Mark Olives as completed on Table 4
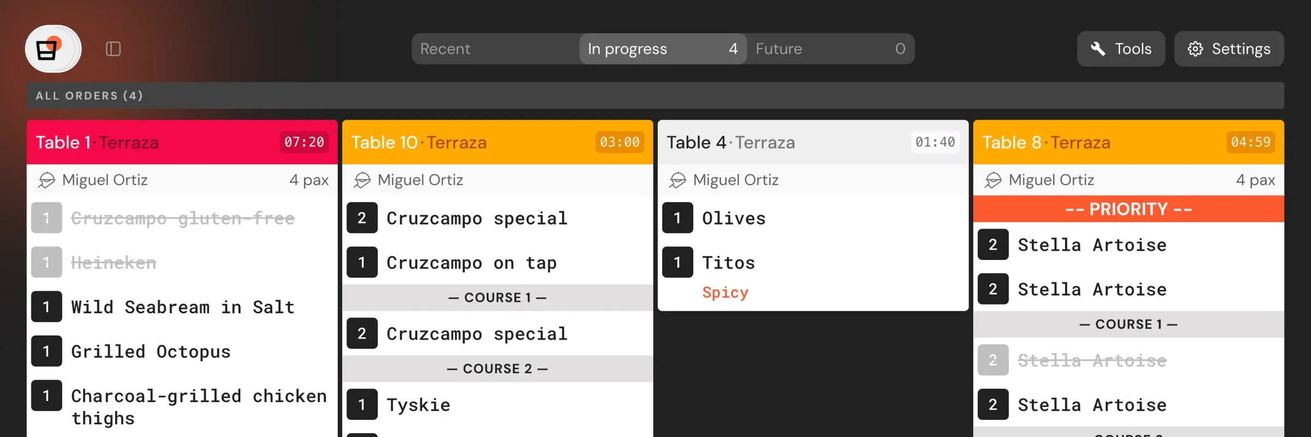The width and height of the screenshot is (1311, 437). coord(734,218)
